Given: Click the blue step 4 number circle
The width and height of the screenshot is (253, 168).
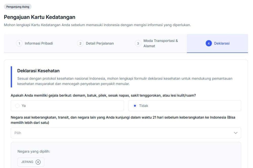Looking at the screenshot, I should (209, 43).
